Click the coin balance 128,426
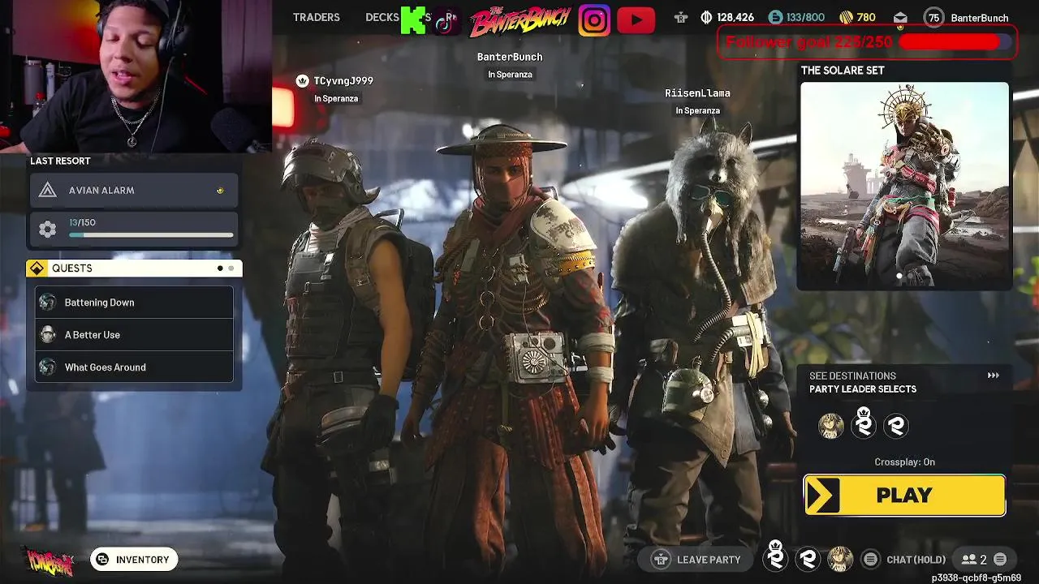Image resolution: width=1039 pixels, height=584 pixels. point(735,17)
